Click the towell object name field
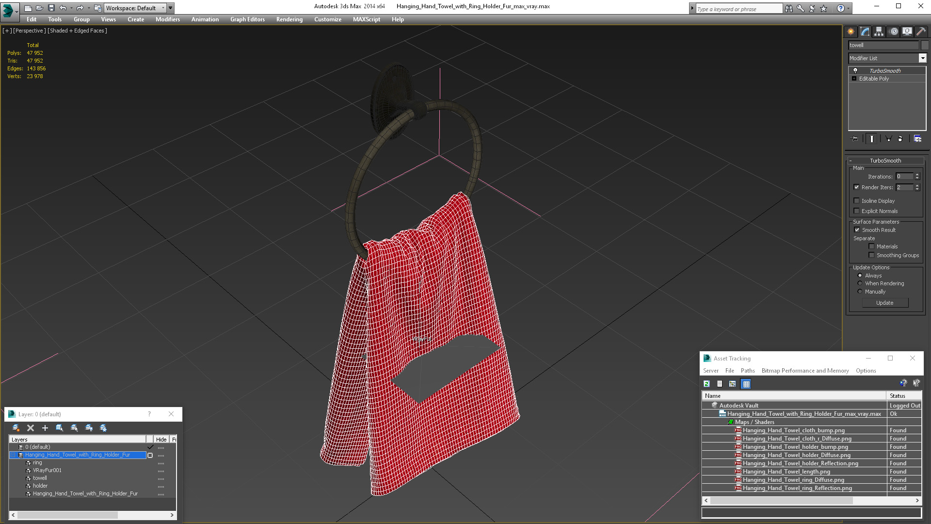The height and width of the screenshot is (524, 931). point(883,45)
